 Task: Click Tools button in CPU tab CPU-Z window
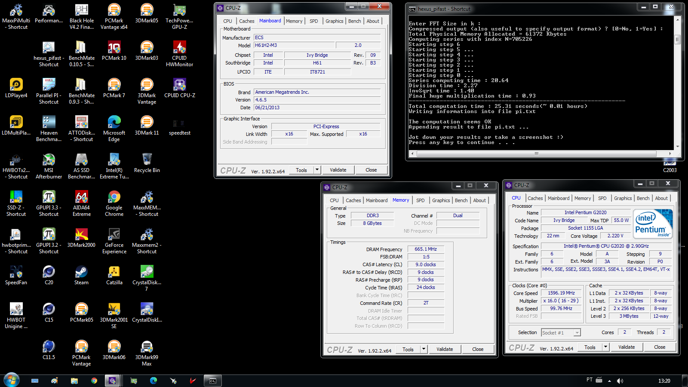click(590, 347)
